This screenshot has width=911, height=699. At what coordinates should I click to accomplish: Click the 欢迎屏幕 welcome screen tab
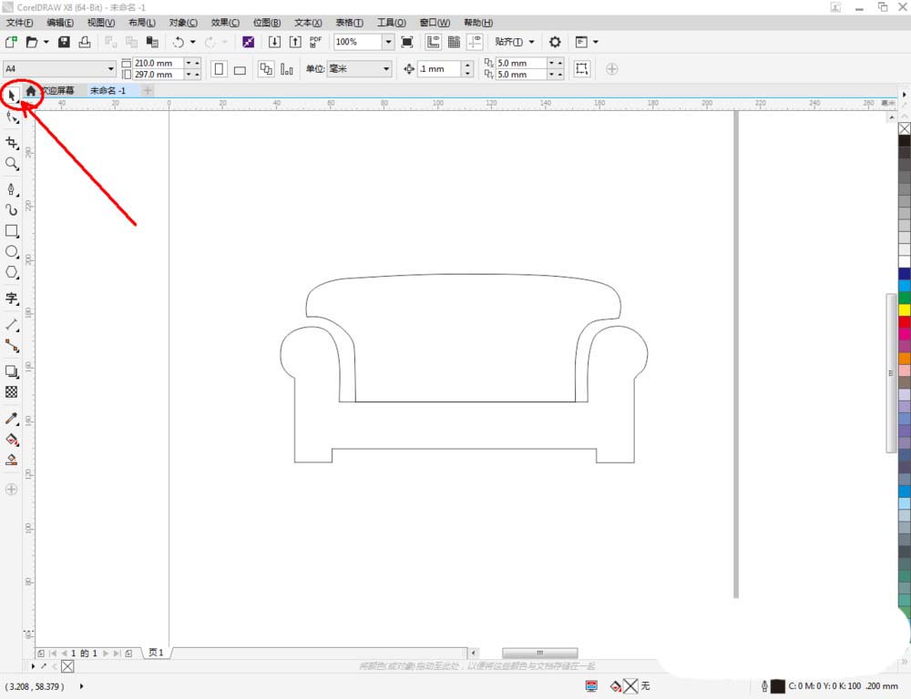pyautogui.click(x=58, y=91)
